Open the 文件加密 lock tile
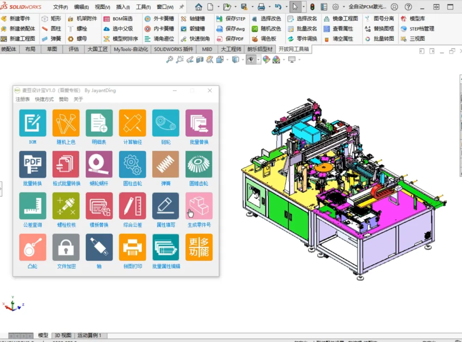 click(x=66, y=247)
